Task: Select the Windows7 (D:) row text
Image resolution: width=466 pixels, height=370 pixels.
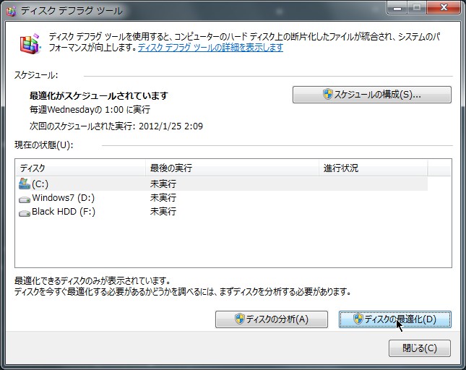Action: pyautogui.click(x=63, y=198)
